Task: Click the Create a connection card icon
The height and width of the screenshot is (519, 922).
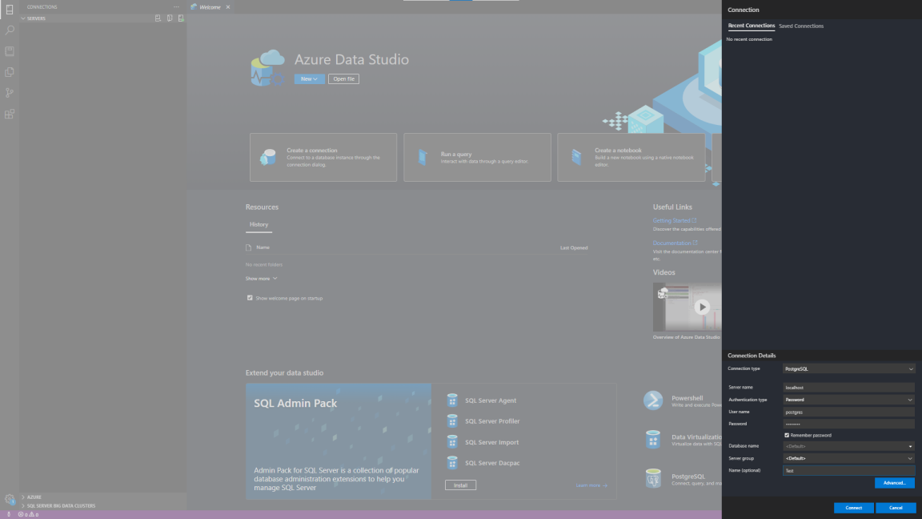Action: click(268, 157)
